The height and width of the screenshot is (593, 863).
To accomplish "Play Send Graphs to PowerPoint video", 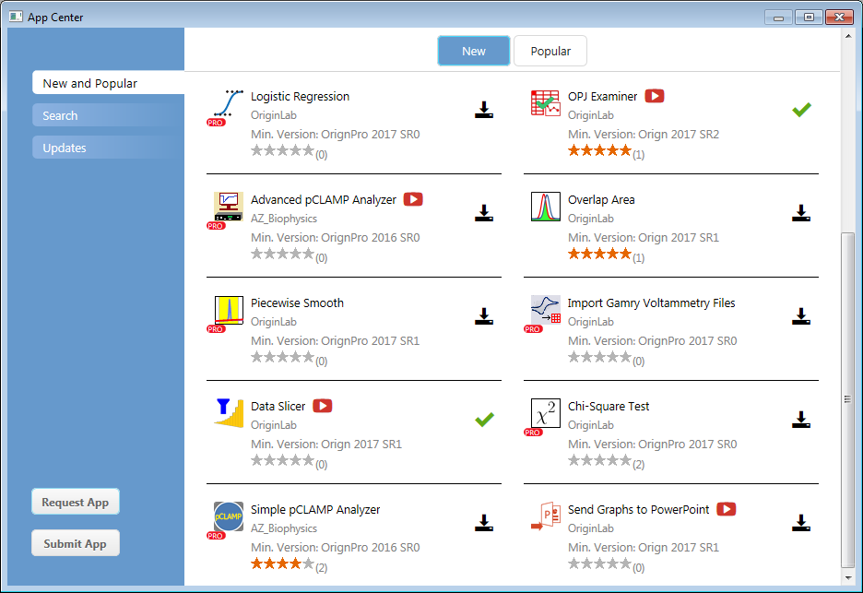I will click(727, 509).
